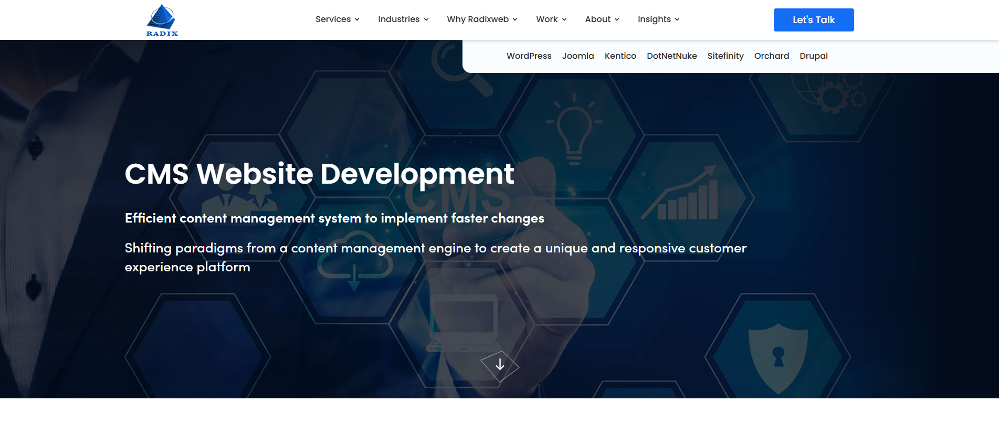Click the Let's Talk button
This screenshot has height=423, width=999.
814,20
